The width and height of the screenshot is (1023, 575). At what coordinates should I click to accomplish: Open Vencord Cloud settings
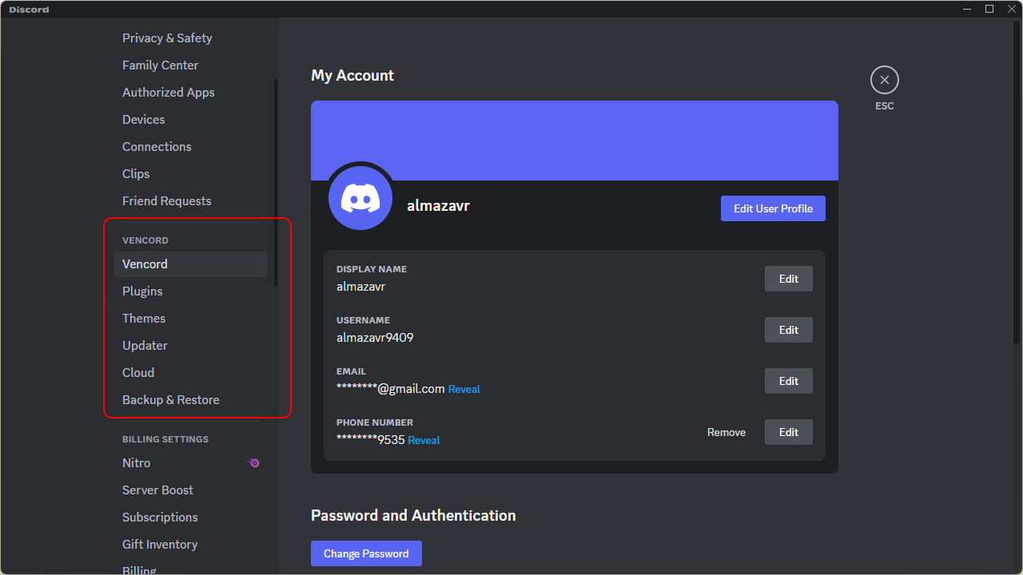pyautogui.click(x=190, y=373)
